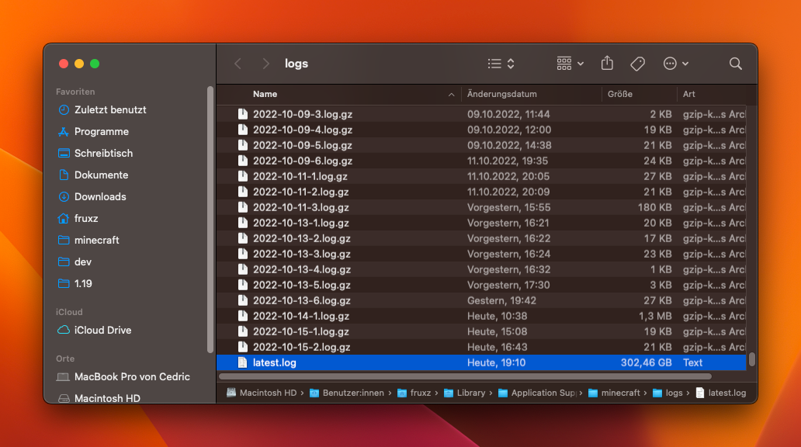Expand the grouping options dropdown
The image size is (801, 447).
coord(570,64)
